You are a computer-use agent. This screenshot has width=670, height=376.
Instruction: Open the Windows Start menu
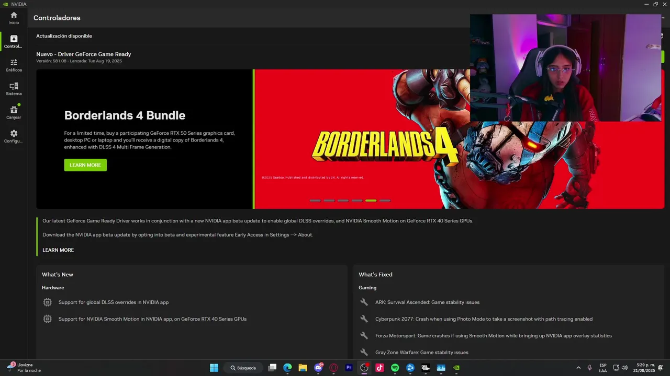tap(214, 368)
